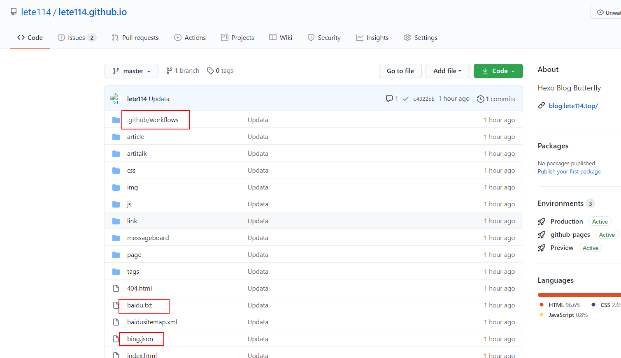Open the Publish your first package link
621x358 pixels.
tap(569, 171)
